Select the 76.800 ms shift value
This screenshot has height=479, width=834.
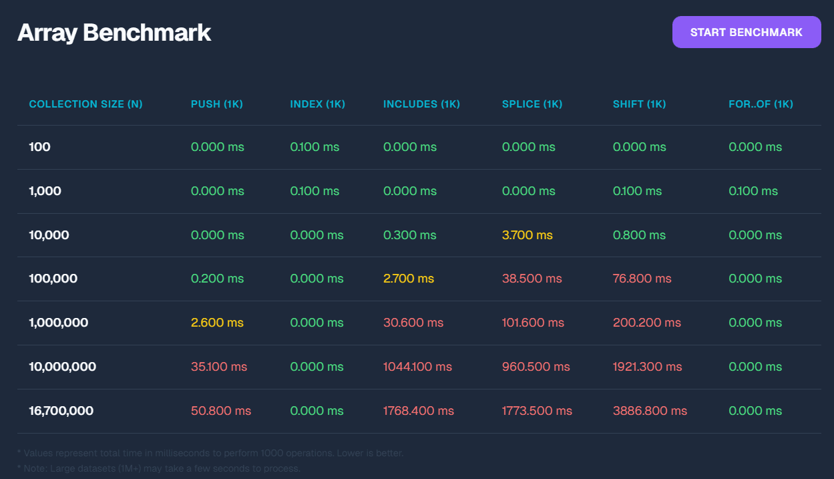click(x=642, y=279)
